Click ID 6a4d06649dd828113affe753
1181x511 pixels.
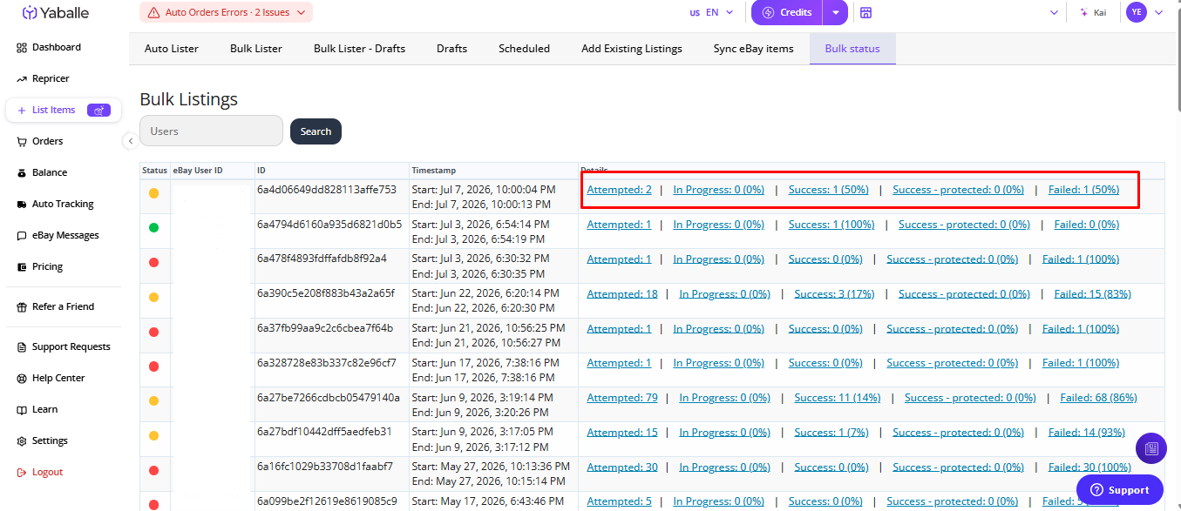point(327,189)
